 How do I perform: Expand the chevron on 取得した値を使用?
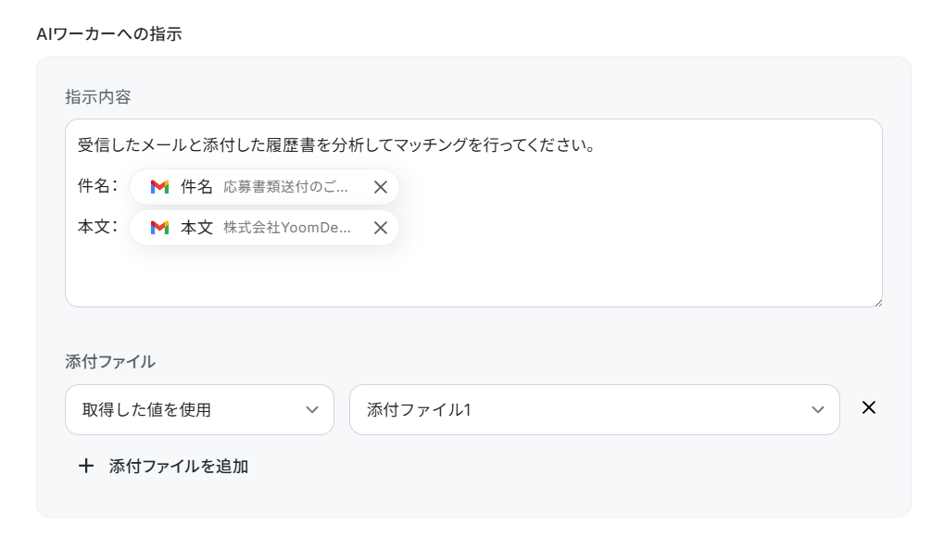pos(312,410)
